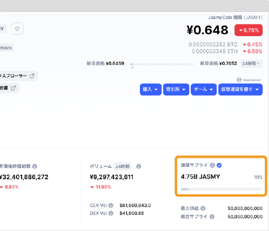Open the 仮想通貨を稼ぐ dropdown button
Screen dimensions: 269x231
[x=240, y=89]
